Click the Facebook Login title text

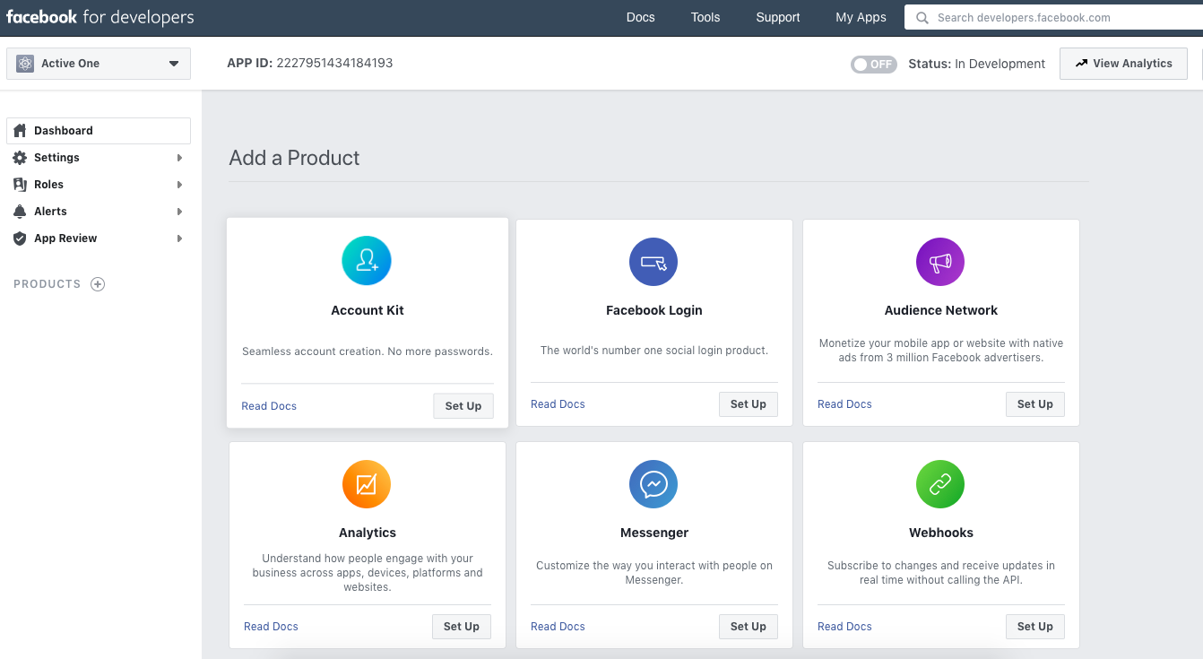click(654, 310)
